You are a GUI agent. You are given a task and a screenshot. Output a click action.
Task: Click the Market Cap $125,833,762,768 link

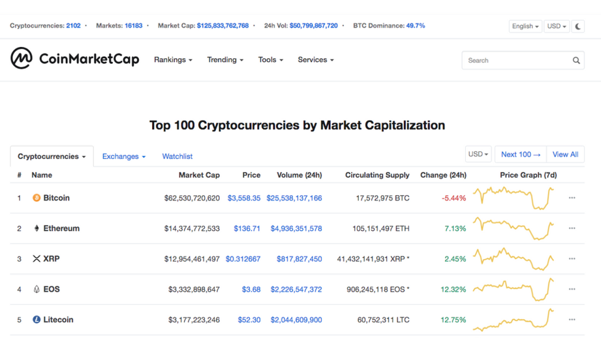point(223,26)
